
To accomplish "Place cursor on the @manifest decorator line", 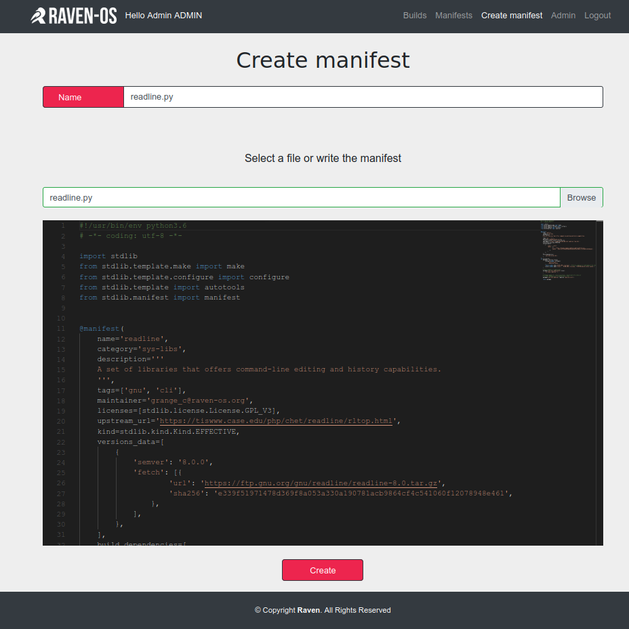I will [x=102, y=329].
